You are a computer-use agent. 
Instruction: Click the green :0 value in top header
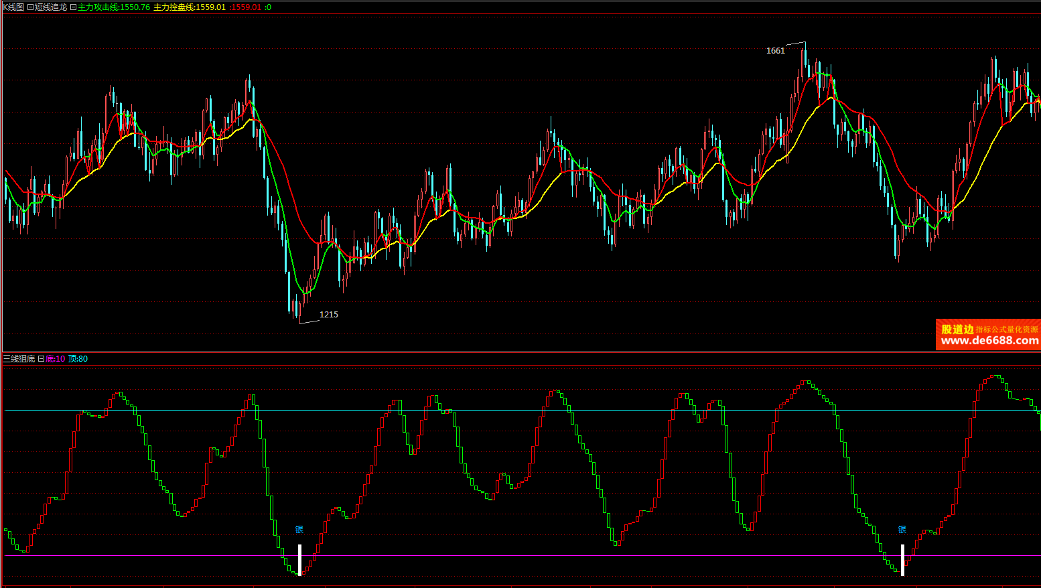tap(268, 7)
